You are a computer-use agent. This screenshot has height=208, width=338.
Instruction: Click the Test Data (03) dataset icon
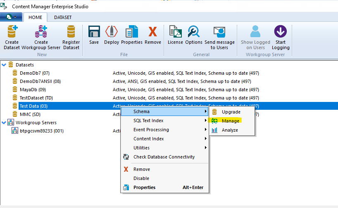(15, 106)
